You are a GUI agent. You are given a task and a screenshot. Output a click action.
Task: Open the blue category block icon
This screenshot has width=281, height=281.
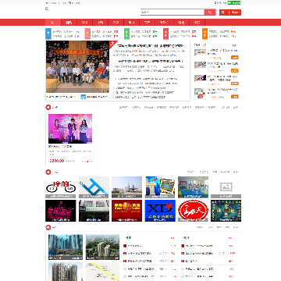pyautogui.click(x=48, y=34)
